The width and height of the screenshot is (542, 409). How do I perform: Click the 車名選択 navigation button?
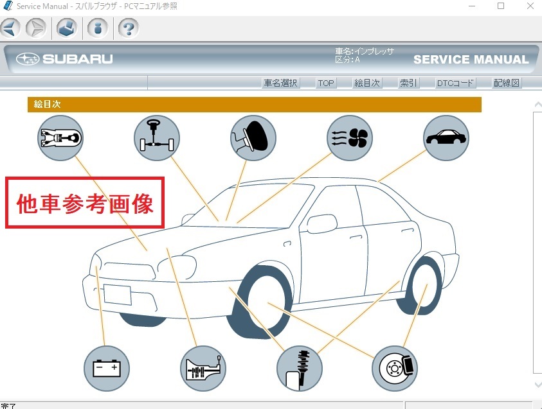point(281,83)
